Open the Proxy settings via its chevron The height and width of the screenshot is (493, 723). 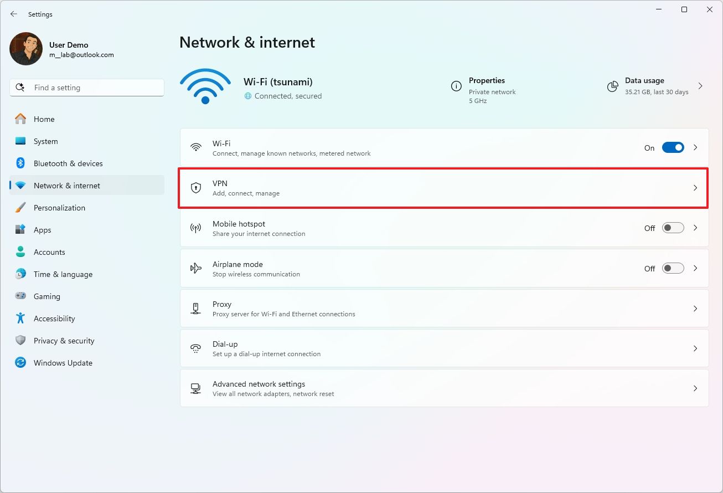[x=695, y=309]
